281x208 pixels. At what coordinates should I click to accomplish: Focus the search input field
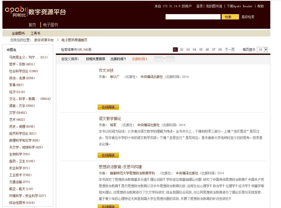193,17
